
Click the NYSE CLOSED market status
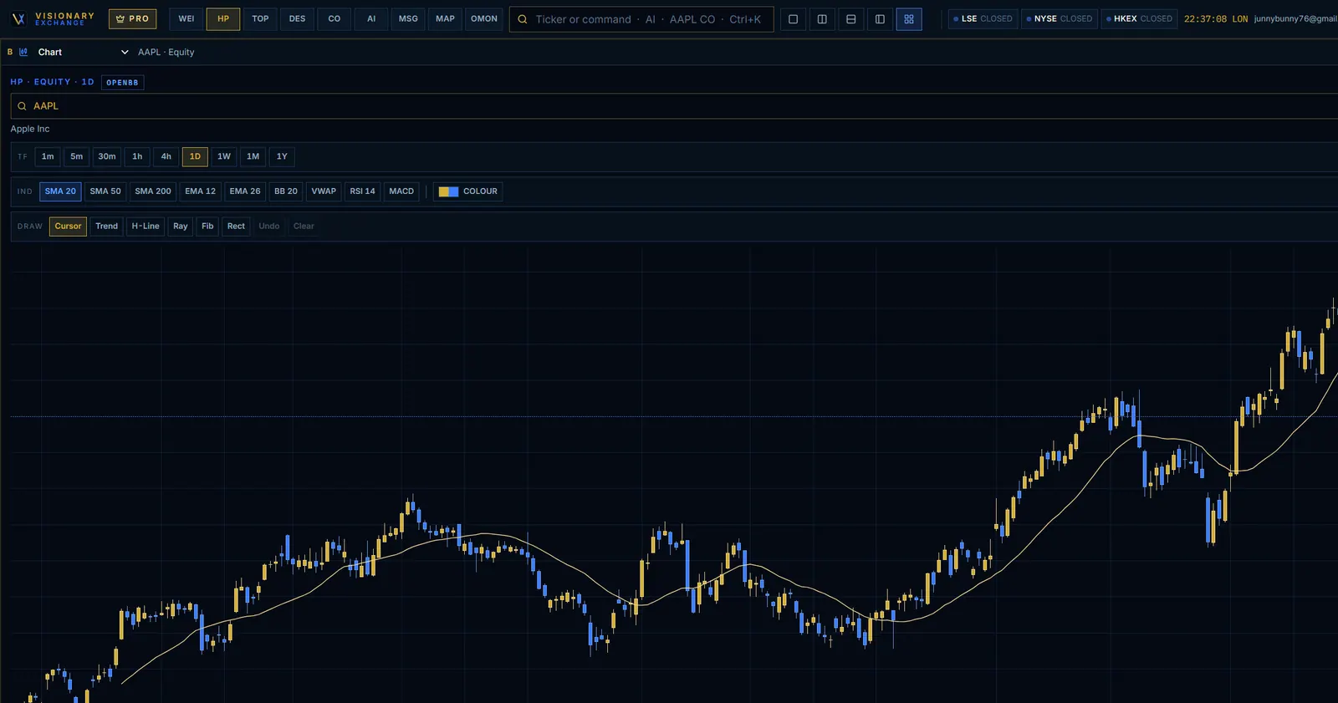point(1060,18)
